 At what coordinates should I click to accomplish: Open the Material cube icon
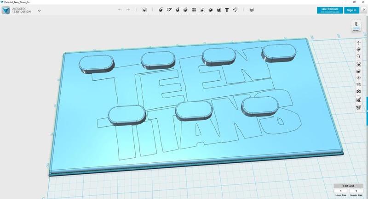click(x=252, y=10)
